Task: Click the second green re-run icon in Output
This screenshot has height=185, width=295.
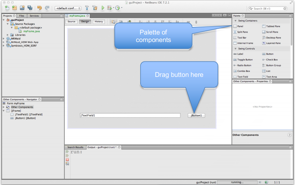Action: [67, 156]
